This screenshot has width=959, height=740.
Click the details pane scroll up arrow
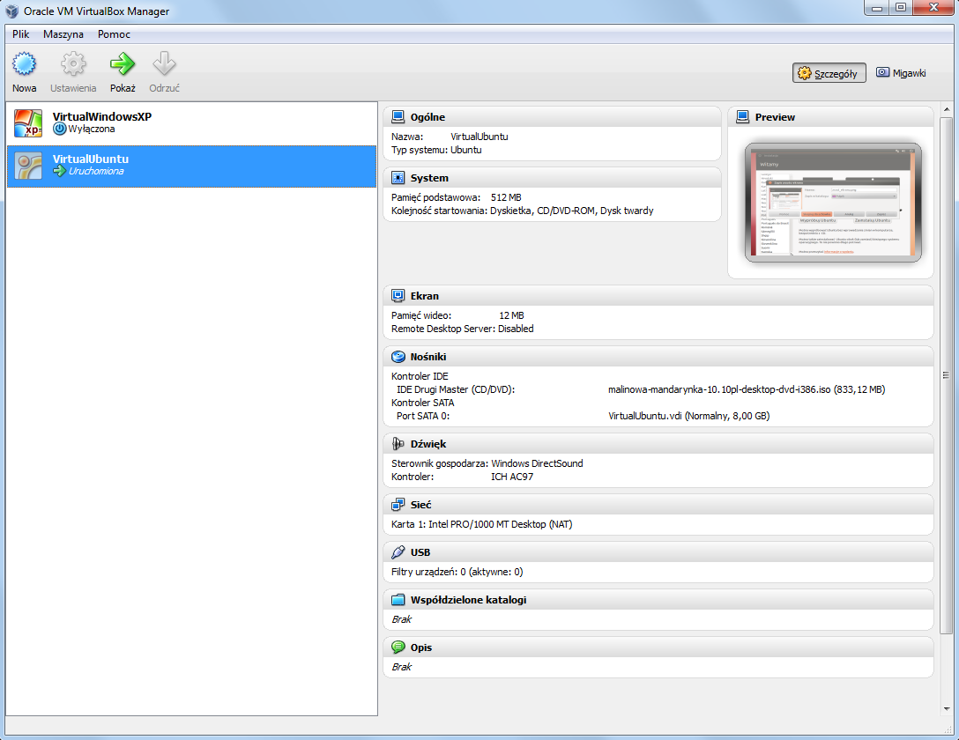coord(947,109)
